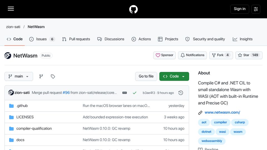
Task: Select the csharp topic tag
Action: pyautogui.click(x=240, y=122)
